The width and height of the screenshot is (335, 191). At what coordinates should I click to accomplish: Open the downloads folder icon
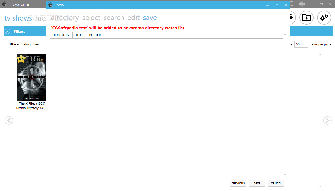[306, 18]
